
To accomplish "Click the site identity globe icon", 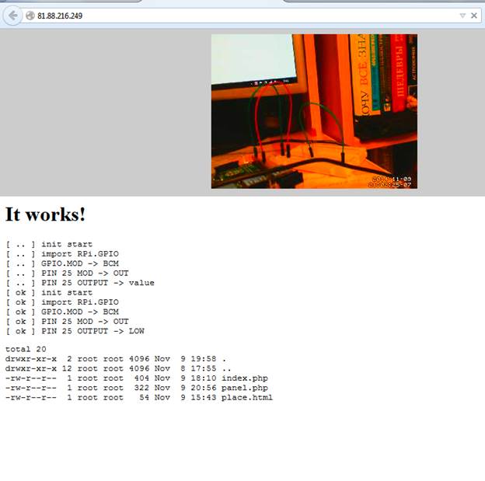I will (30, 16).
